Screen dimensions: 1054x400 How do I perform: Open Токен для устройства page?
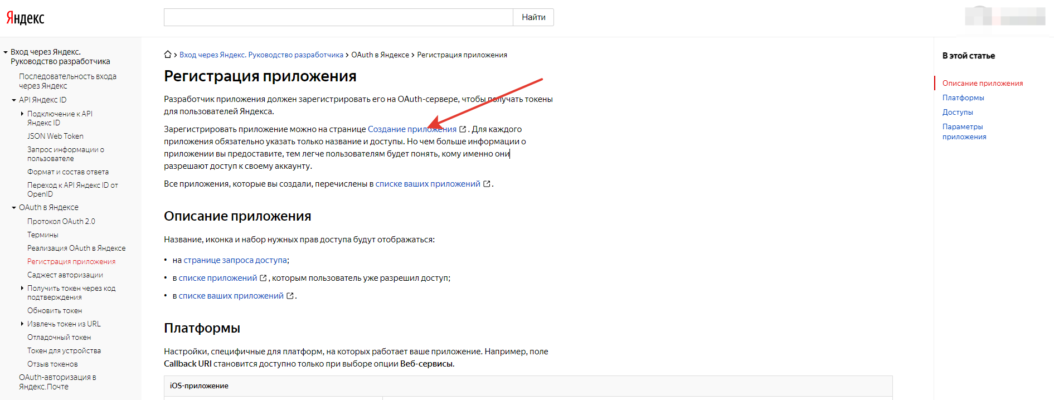pyautogui.click(x=64, y=350)
